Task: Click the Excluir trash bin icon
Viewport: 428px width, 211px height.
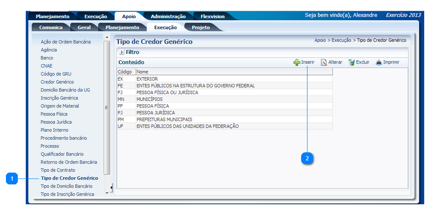Action: click(351, 62)
